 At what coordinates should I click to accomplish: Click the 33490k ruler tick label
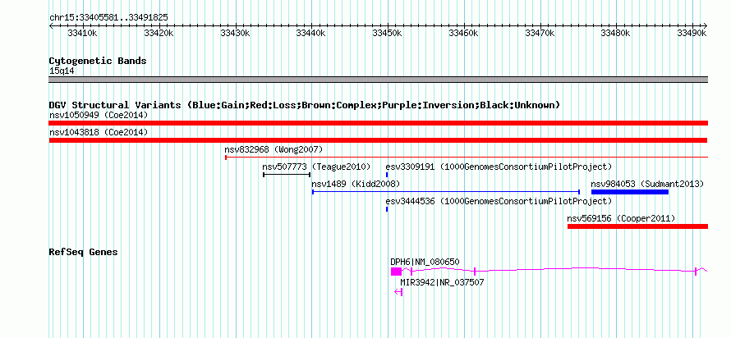click(692, 33)
